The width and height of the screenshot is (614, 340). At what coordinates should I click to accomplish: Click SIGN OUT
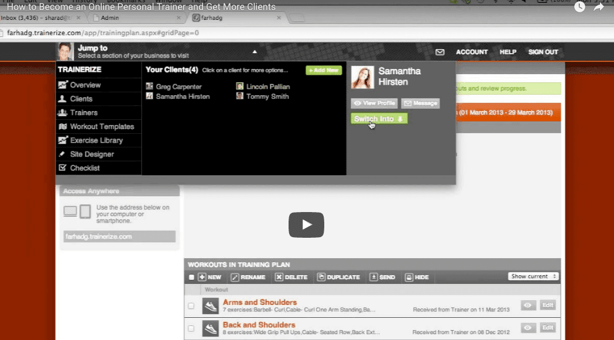[543, 52]
